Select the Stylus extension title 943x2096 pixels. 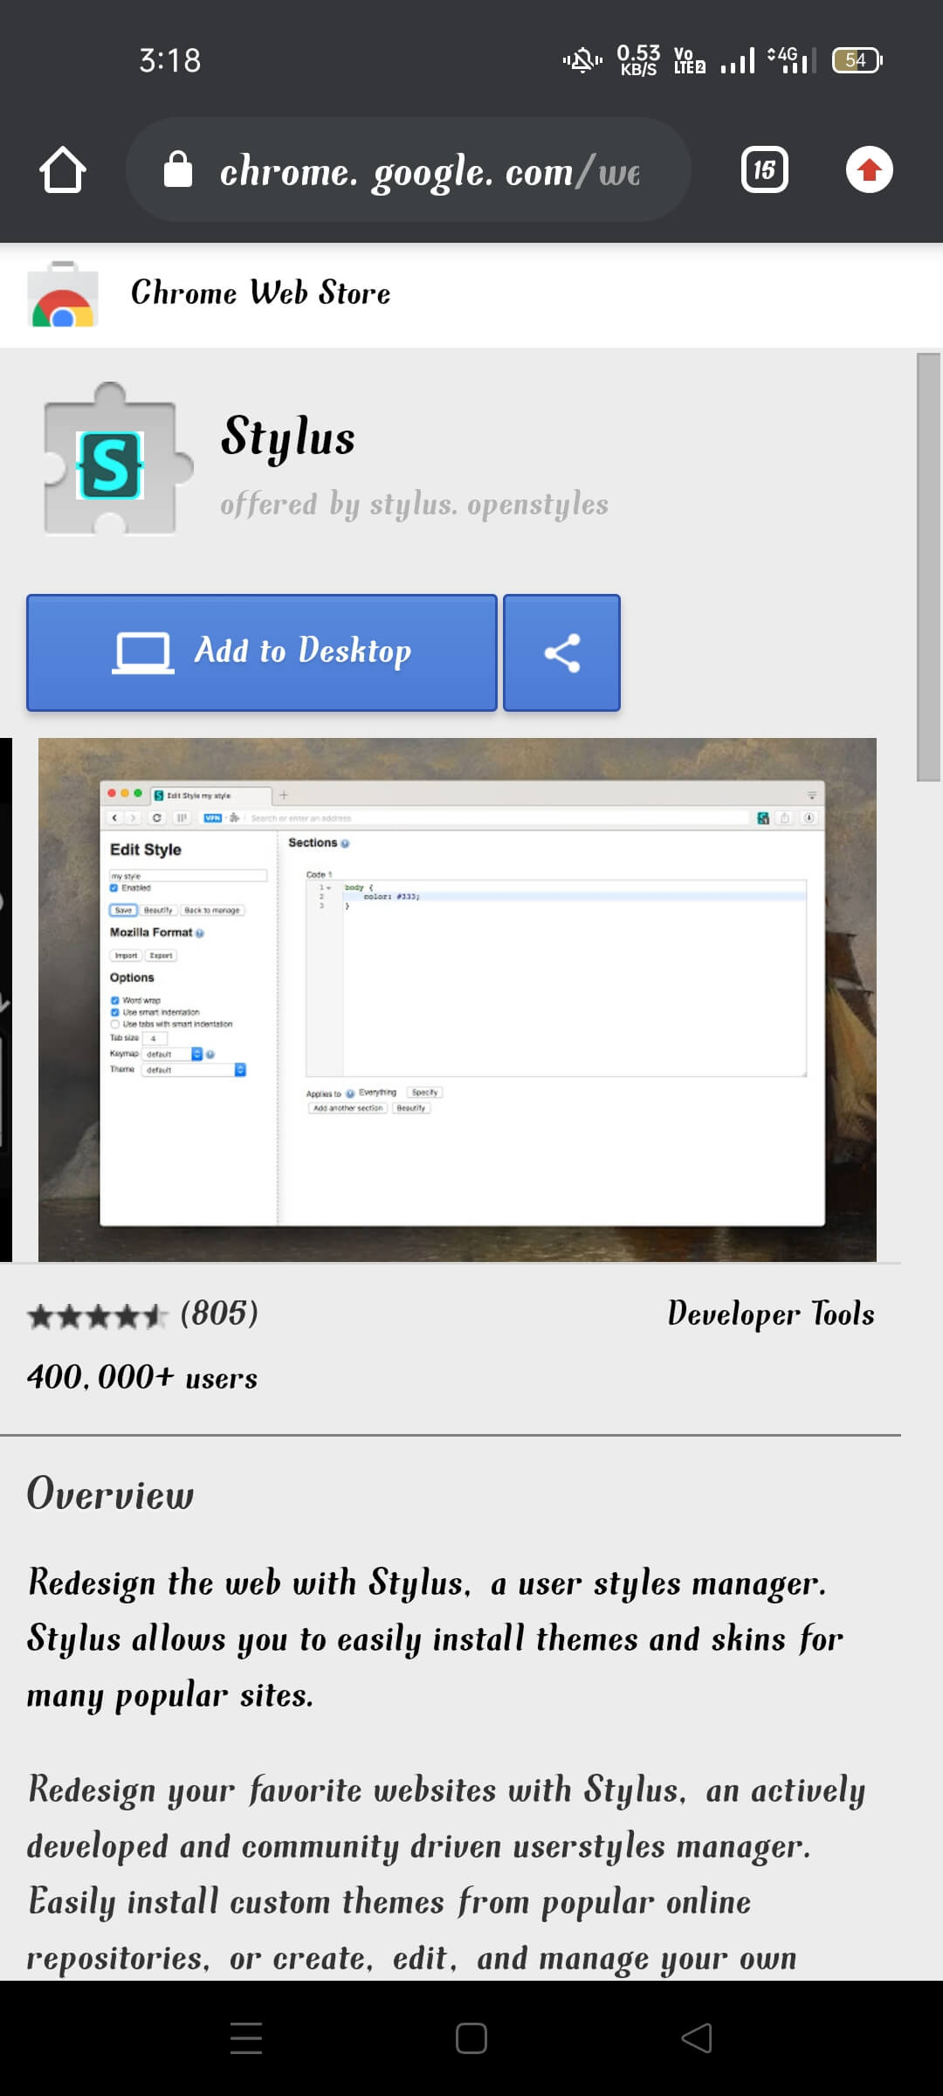(288, 437)
